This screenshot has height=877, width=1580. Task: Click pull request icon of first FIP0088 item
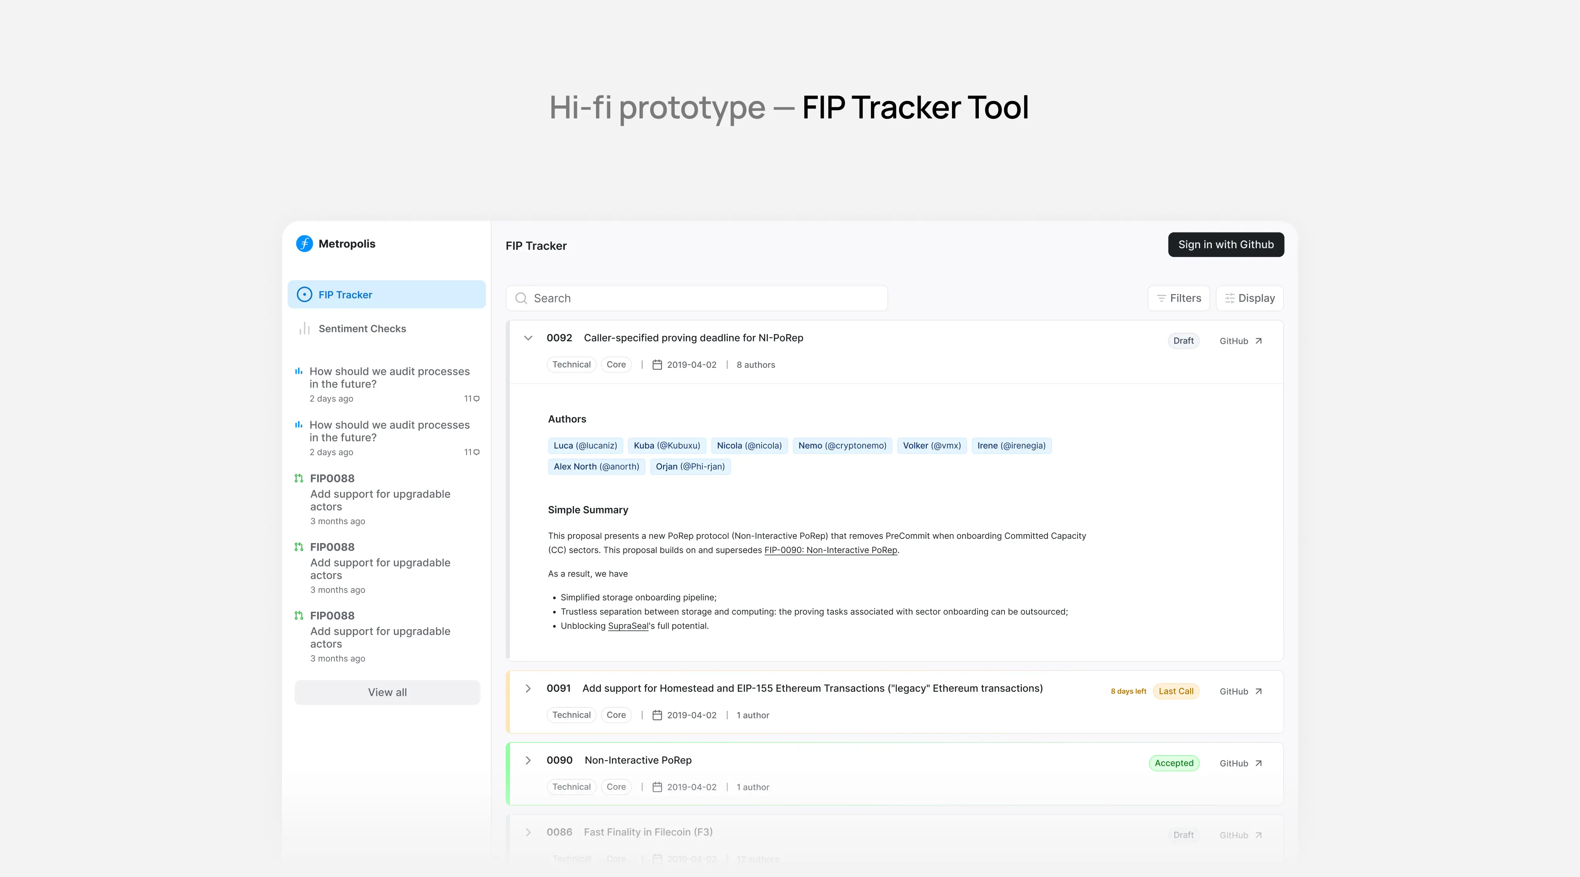pos(299,479)
